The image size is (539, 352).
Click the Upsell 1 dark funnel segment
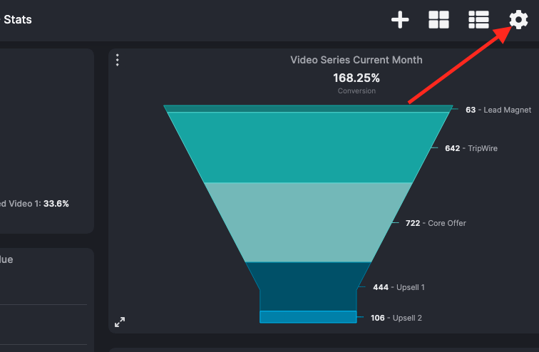(308, 285)
